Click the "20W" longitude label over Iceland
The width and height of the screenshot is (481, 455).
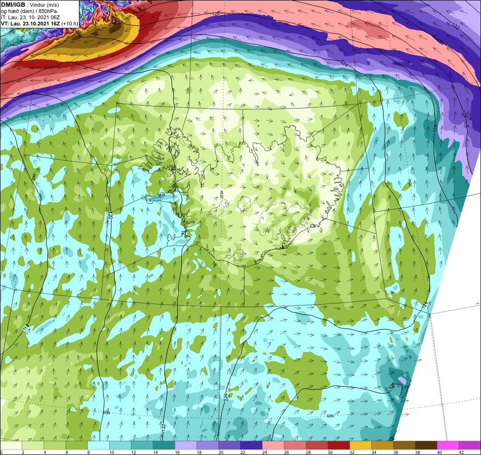click(x=221, y=194)
